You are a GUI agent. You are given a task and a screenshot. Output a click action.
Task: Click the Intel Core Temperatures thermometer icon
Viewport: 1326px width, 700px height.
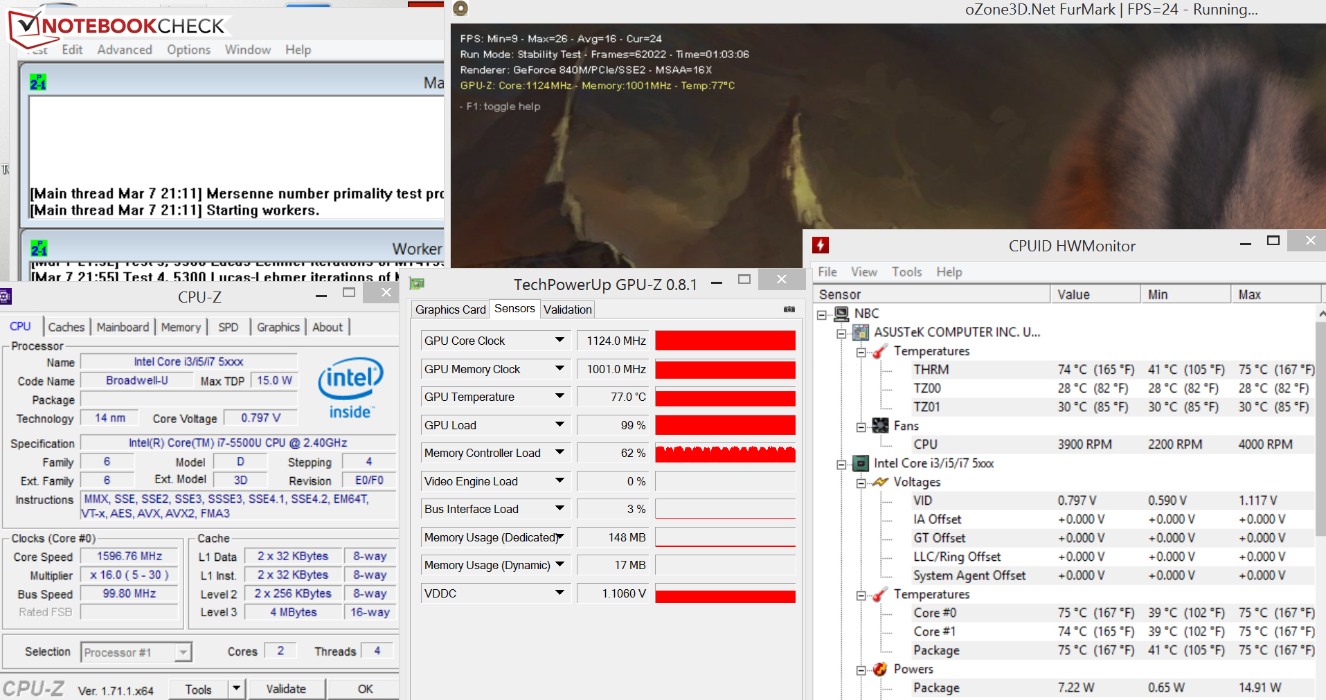point(880,594)
